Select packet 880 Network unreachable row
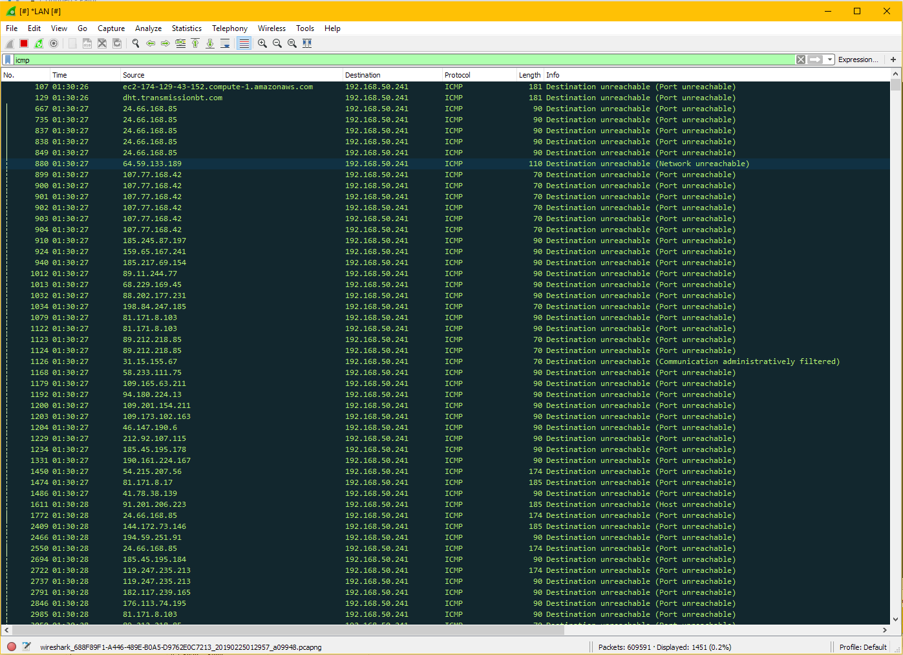 coord(445,164)
